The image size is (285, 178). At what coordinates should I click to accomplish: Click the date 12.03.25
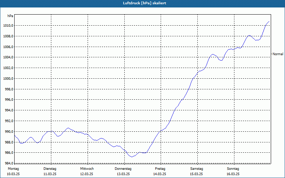tap(87, 174)
